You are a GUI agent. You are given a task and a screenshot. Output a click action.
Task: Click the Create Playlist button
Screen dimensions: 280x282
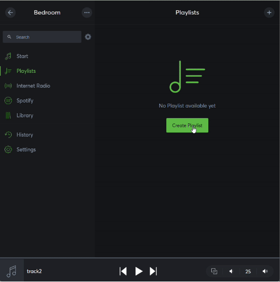(x=187, y=125)
